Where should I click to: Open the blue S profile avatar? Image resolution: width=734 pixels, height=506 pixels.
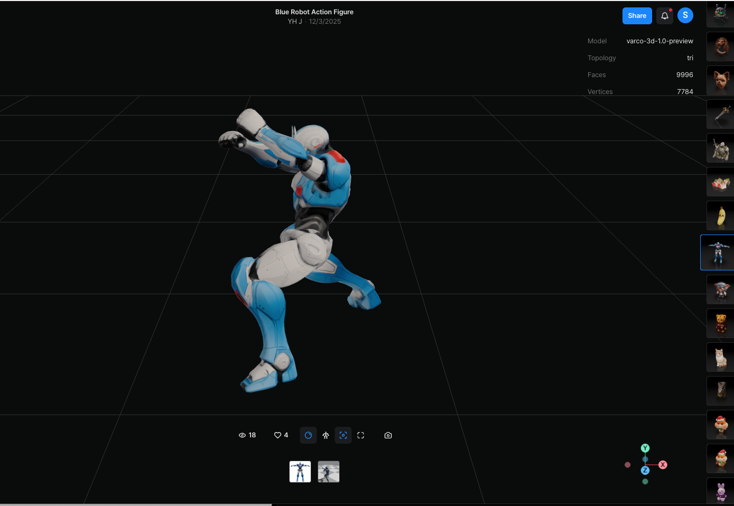[685, 15]
